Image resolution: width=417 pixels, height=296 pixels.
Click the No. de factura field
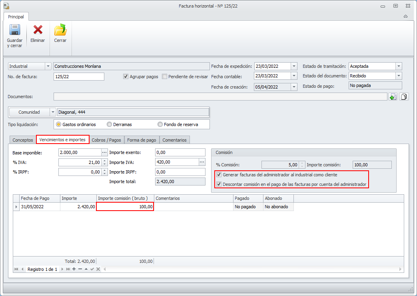79,77
